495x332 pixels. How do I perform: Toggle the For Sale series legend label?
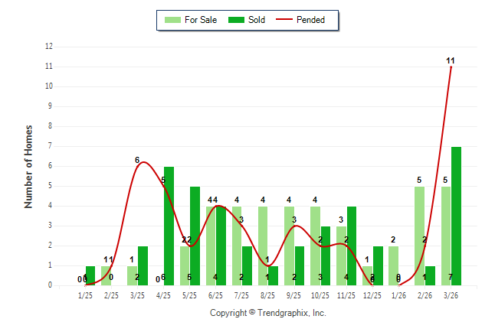click(x=201, y=20)
